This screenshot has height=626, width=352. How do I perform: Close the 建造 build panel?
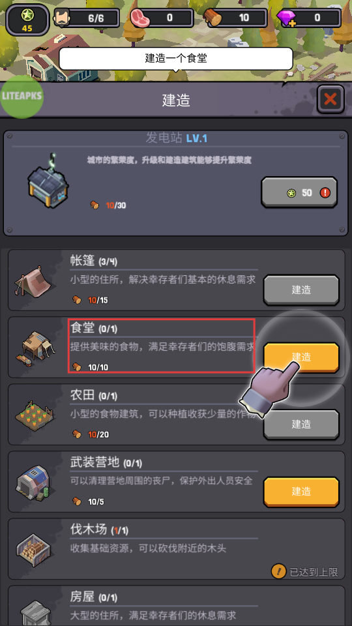330,99
